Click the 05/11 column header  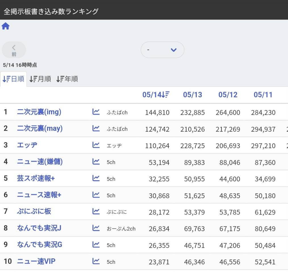(x=263, y=95)
